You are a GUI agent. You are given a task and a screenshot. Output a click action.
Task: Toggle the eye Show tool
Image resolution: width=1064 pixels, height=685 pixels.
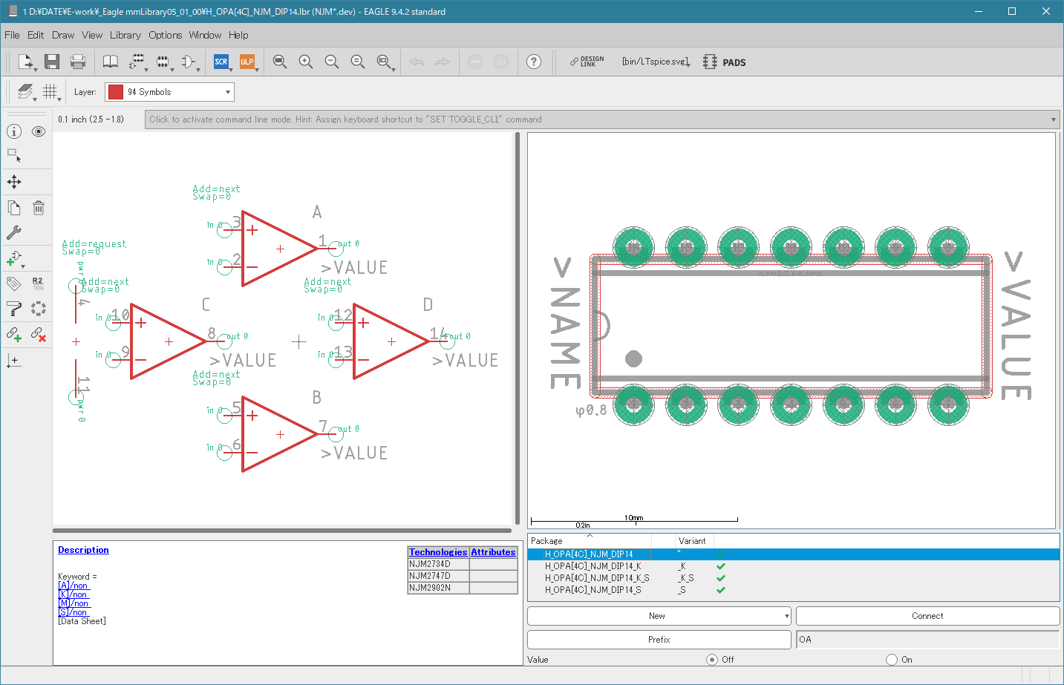click(39, 131)
